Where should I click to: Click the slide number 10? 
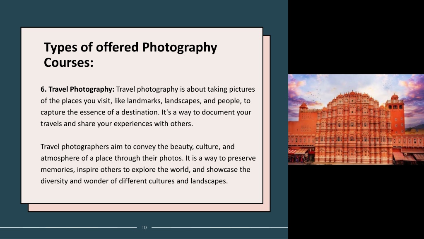[x=145, y=228]
